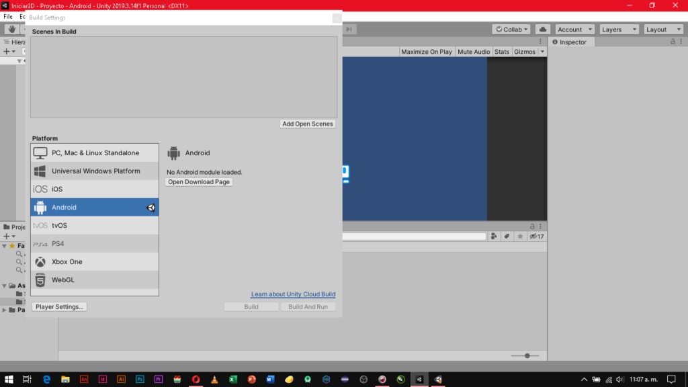Close the Build Settings window

tap(337, 18)
